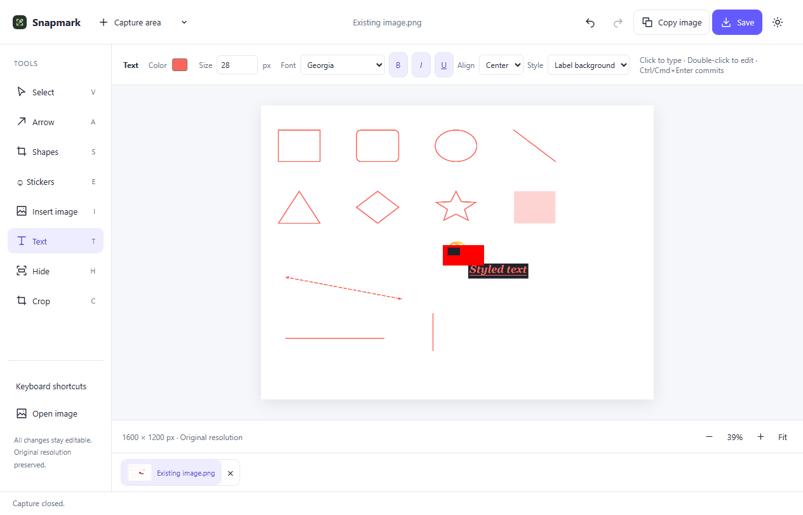The image size is (803, 515).
Task: Activate the Text tool
Action: click(x=55, y=241)
